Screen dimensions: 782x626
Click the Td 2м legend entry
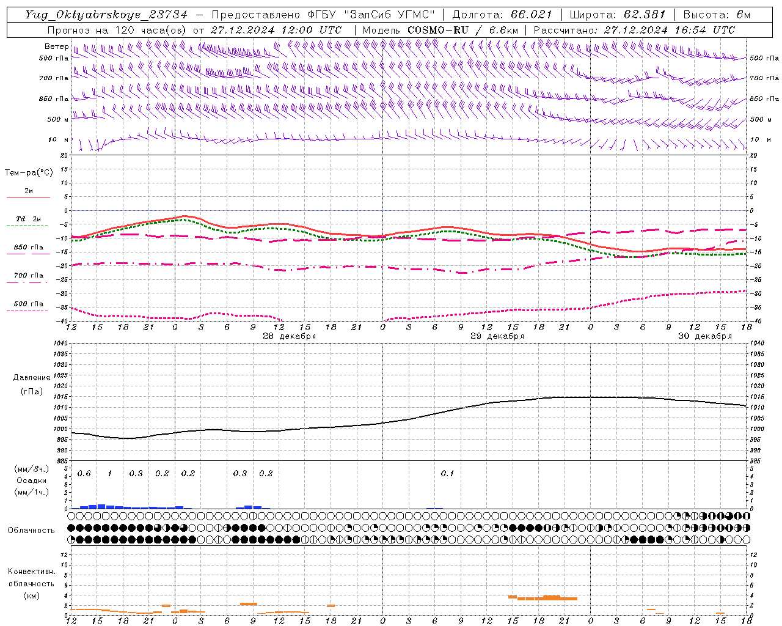click(28, 219)
